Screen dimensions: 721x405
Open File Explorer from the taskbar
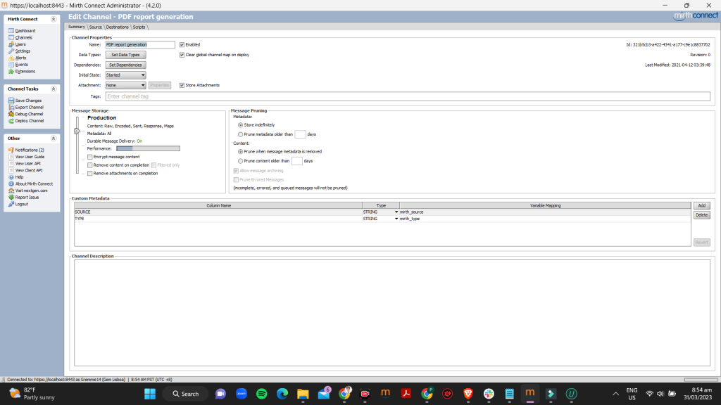coord(303,394)
